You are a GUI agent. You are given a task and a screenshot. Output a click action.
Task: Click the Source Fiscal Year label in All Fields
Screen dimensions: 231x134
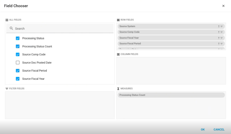coord(33,79)
